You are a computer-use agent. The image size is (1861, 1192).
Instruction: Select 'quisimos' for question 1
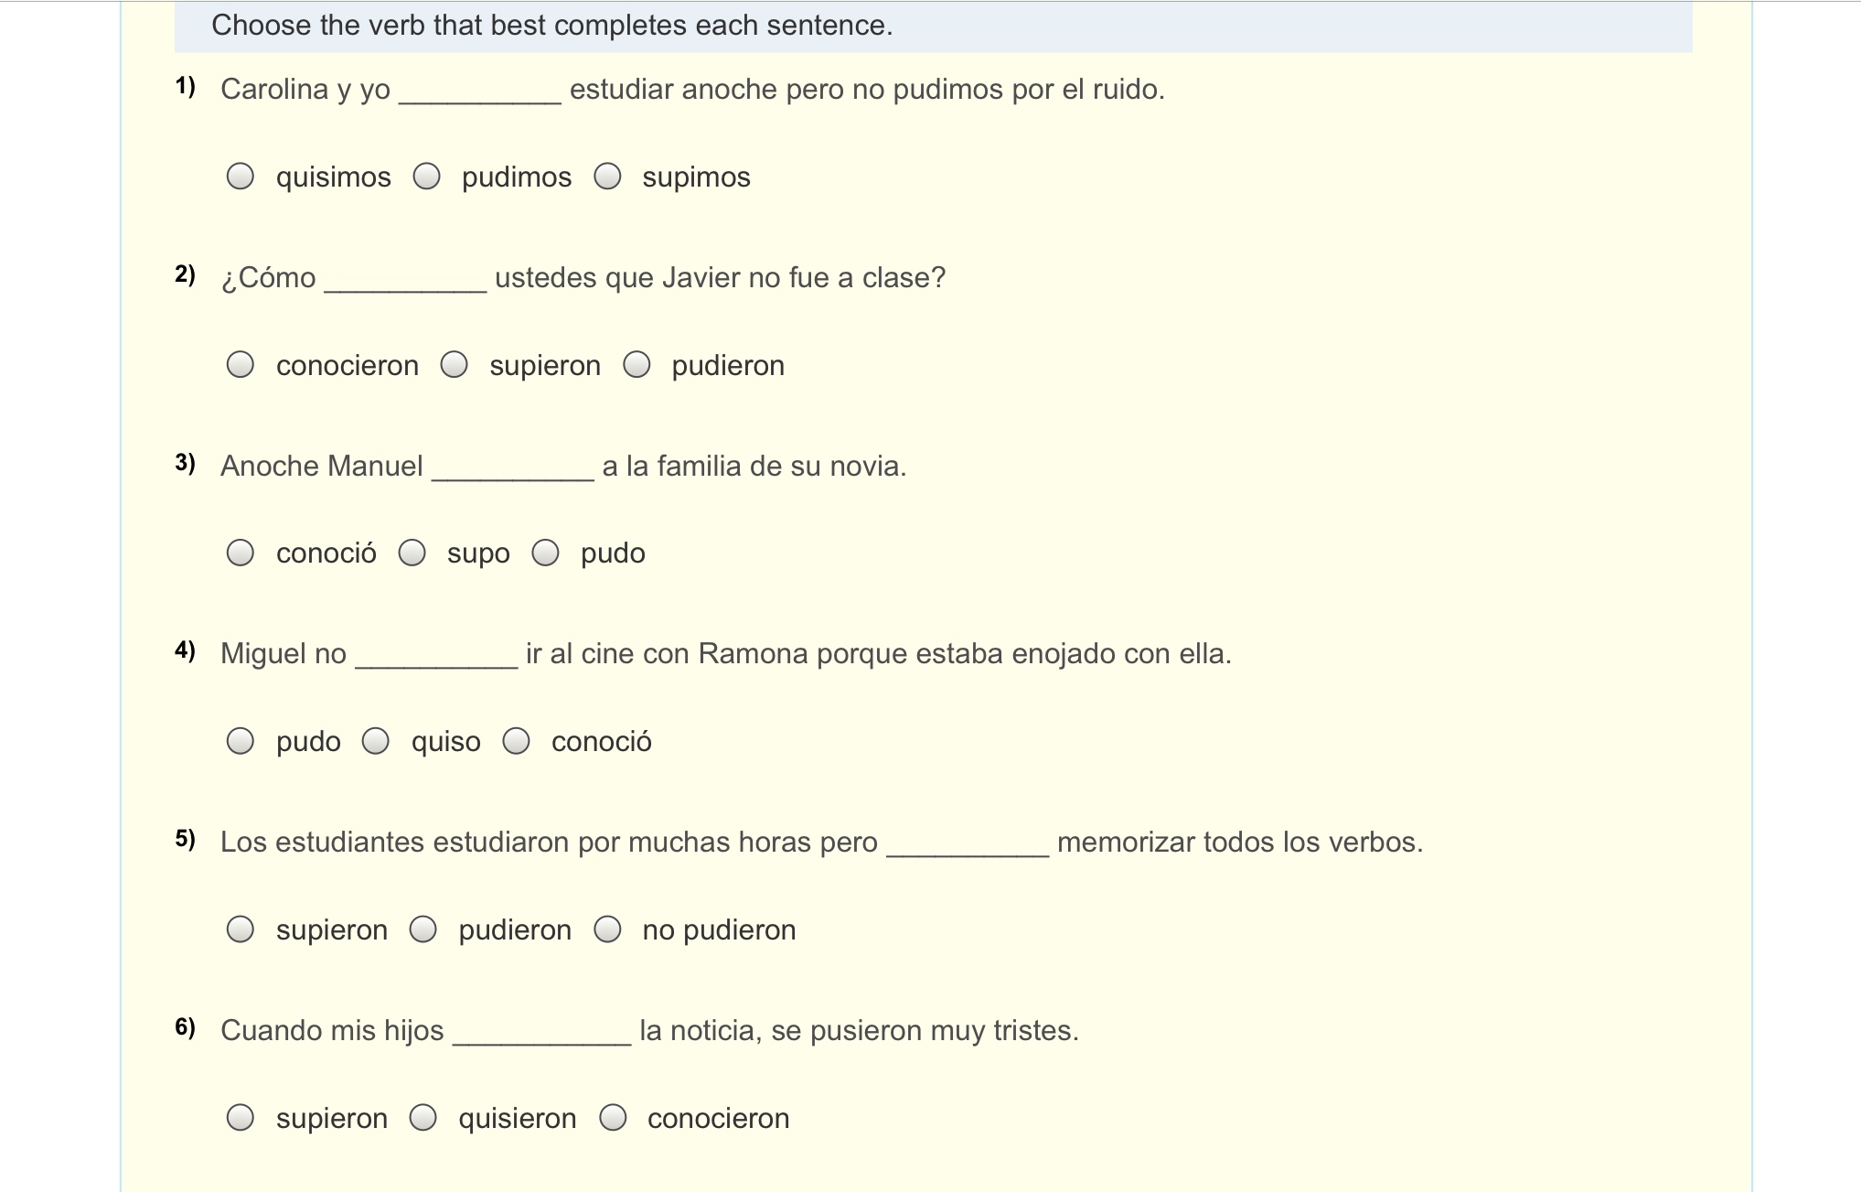click(x=241, y=177)
